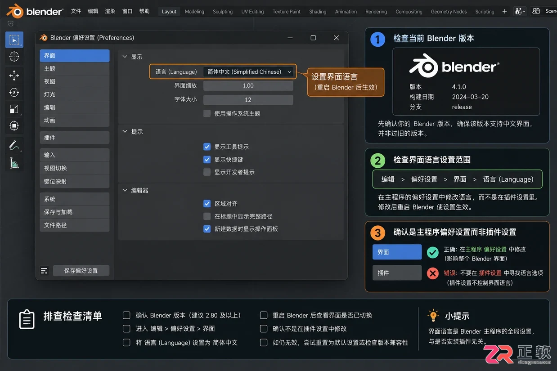Open 灯光 preferences section
Image resolution: width=557 pixels, height=371 pixels.
[75, 94]
